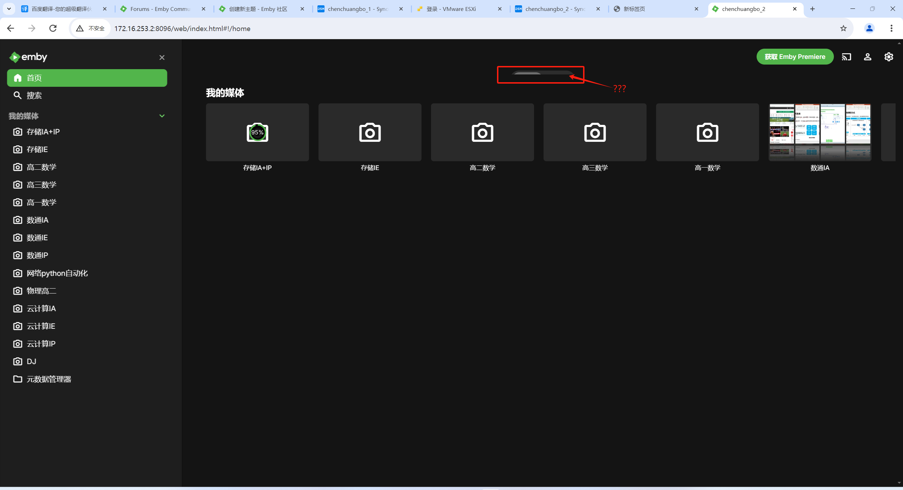Click the Chrome profile avatar icon
The width and height of the screenshot is (903, 490).
(869, 29)
